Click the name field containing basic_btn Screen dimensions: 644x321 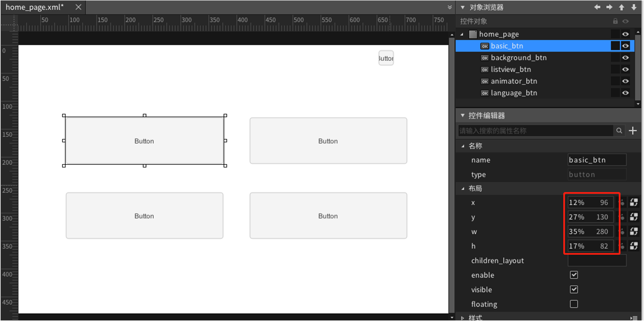pos(597,160)
